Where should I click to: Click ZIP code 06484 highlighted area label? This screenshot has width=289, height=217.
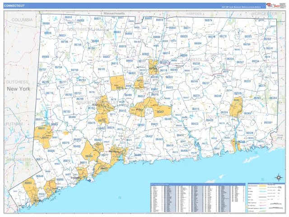tap(89, 156)
